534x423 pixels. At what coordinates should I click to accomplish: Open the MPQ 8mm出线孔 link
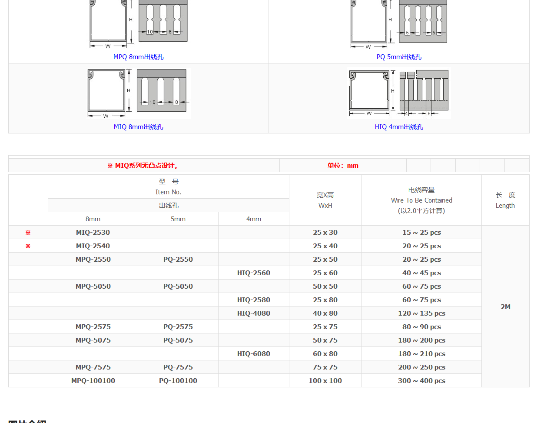138,57
